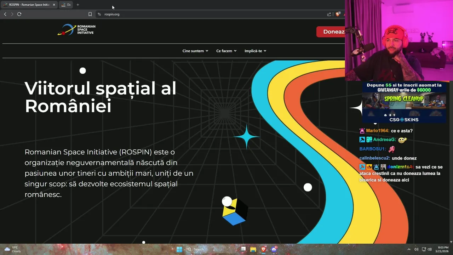The height and width of the screenshot is (255, 453).
Task: Click the red Doneaza button
Action: click(x=331, y=32)
